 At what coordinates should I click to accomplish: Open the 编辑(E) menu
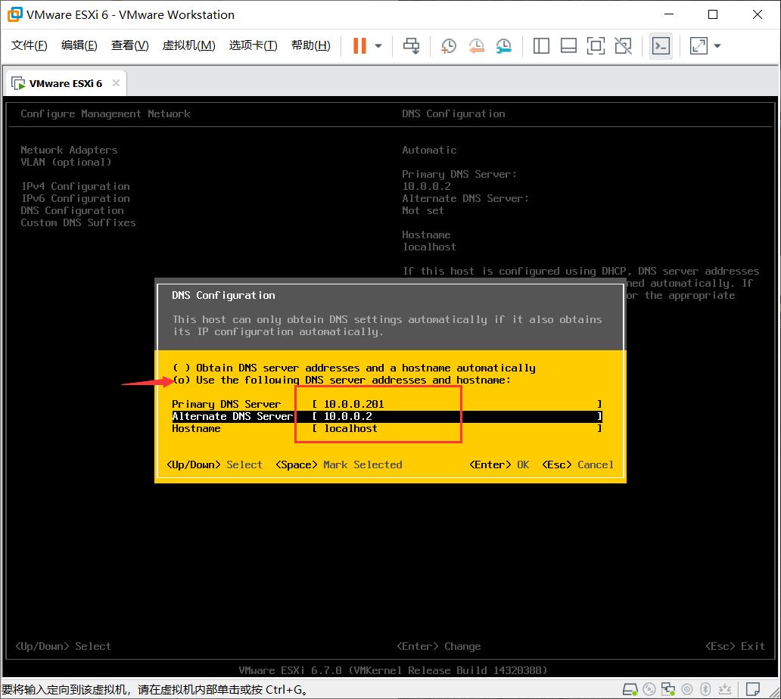tap(79, 45)
